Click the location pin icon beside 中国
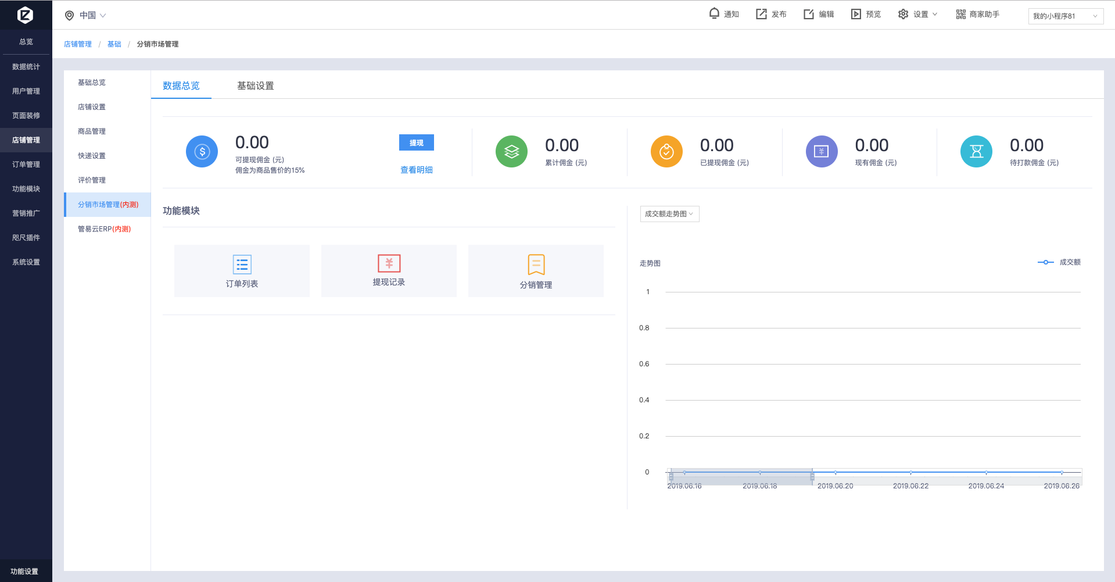The image size is (1115, 582). click(x=69, y=16)
